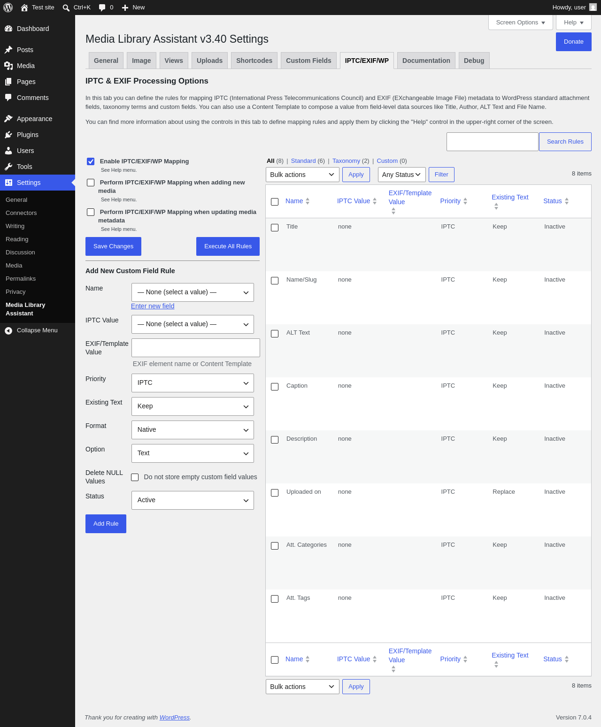Sort by Priority header sort arrows

(x=465, y=201)
